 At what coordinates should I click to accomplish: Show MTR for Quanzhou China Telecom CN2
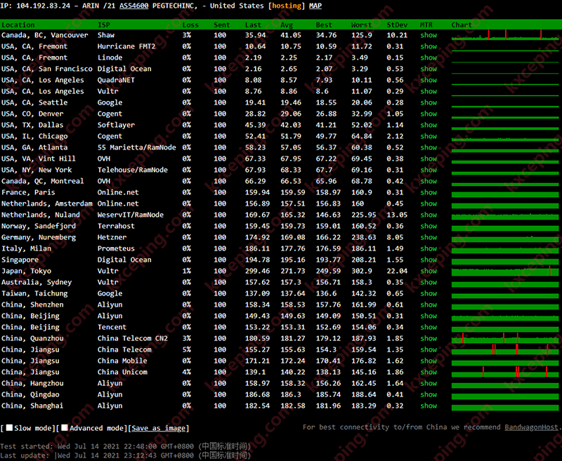(x=429, y=338)
